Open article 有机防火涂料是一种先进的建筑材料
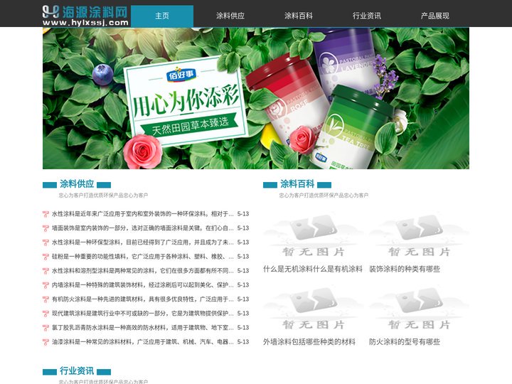This screenshot has width=512, height=384. click(x=143, y=299)
